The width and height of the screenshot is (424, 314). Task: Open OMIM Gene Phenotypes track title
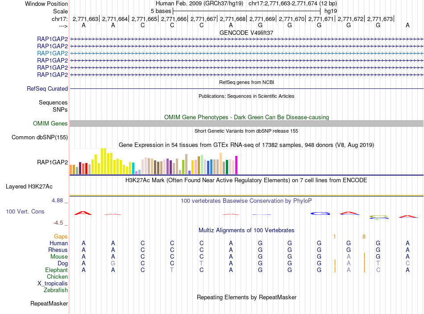(x=246, y=117)
